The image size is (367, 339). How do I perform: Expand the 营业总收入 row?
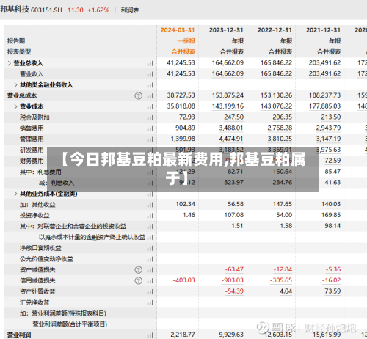10,63
